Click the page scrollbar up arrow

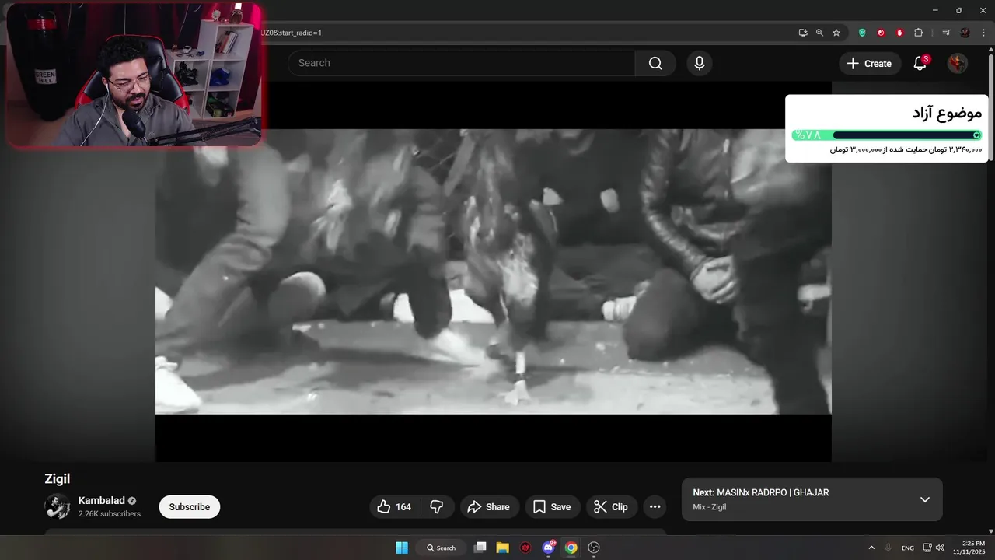(991, 49)
